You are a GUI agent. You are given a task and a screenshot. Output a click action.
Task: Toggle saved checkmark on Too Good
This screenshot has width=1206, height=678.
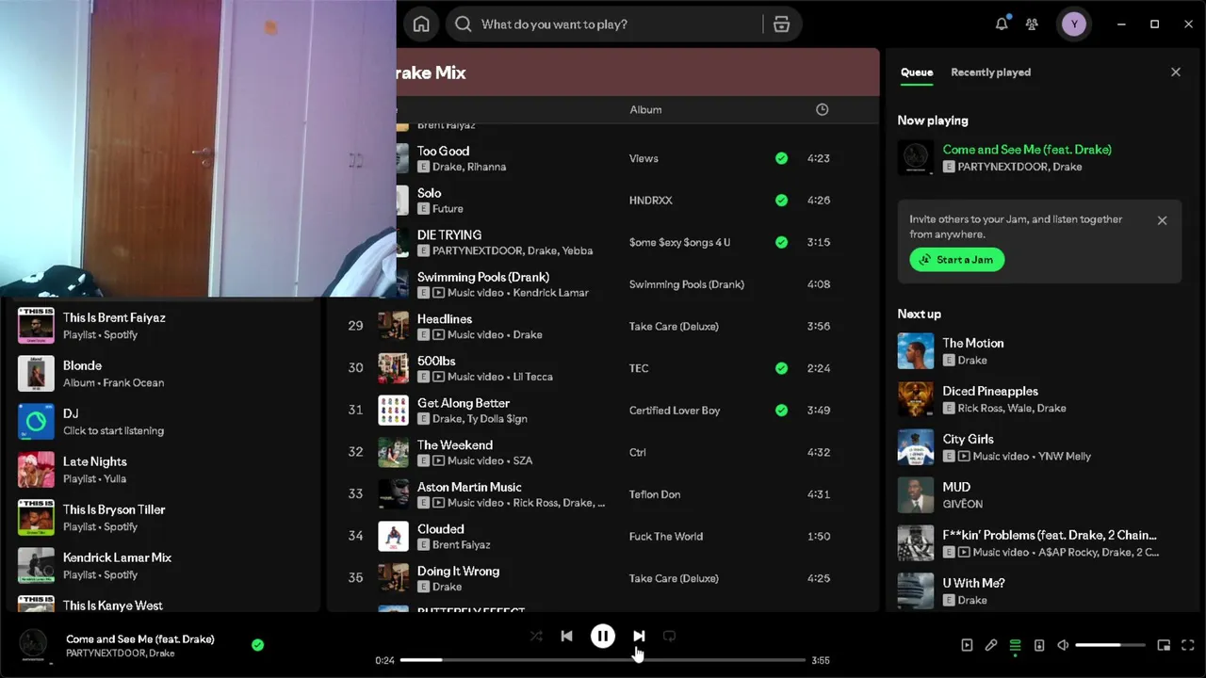click(781, 158)
